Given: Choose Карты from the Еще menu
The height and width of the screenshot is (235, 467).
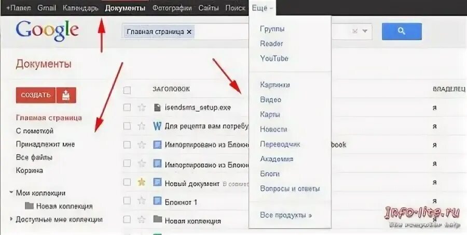Looking at the screenshot, I should pos(270,114).
